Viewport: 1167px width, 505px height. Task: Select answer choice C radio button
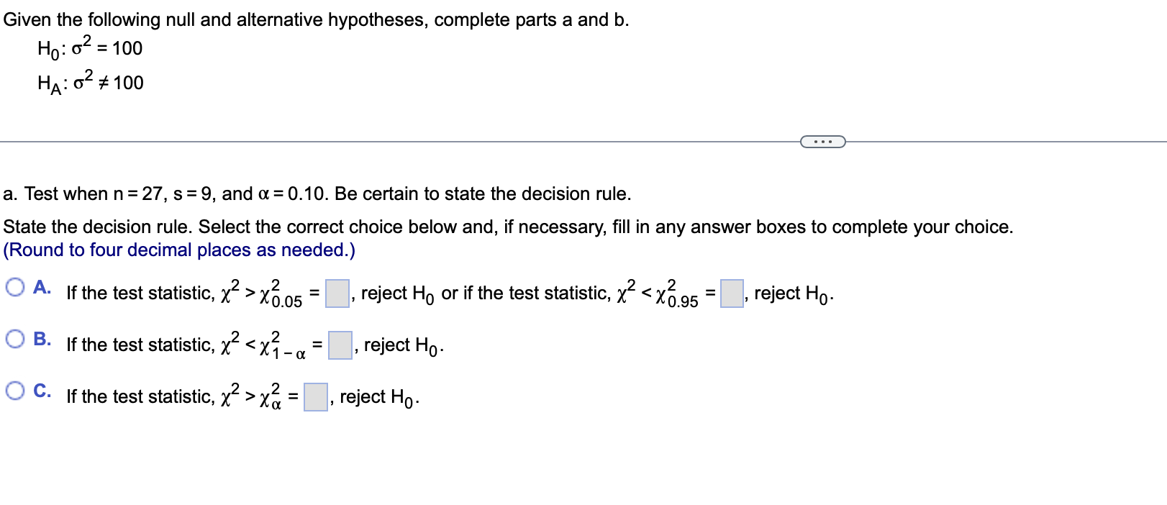click(15, 391)
